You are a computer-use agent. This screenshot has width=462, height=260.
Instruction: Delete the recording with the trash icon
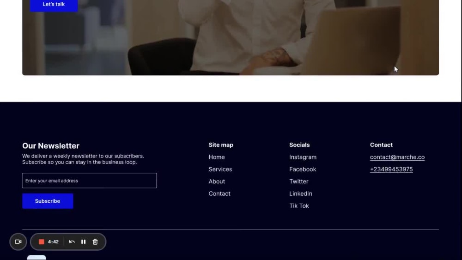(x=95, y=242)
